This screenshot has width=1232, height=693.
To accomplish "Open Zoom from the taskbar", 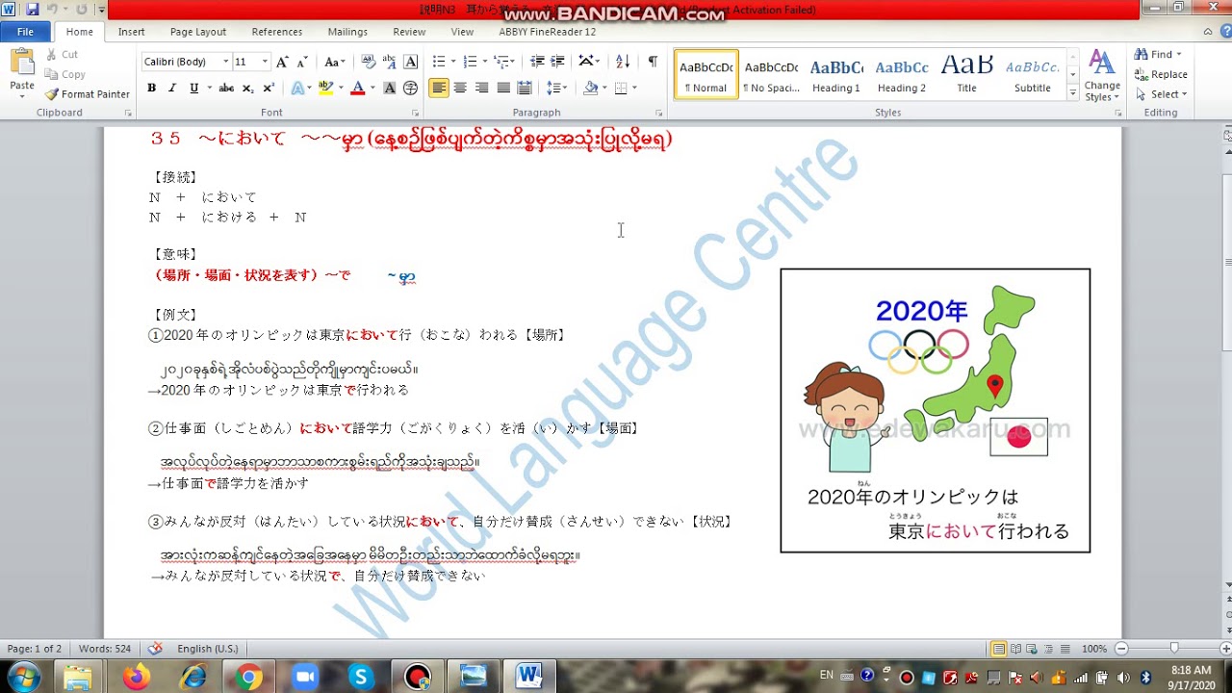I will point(305,677).
